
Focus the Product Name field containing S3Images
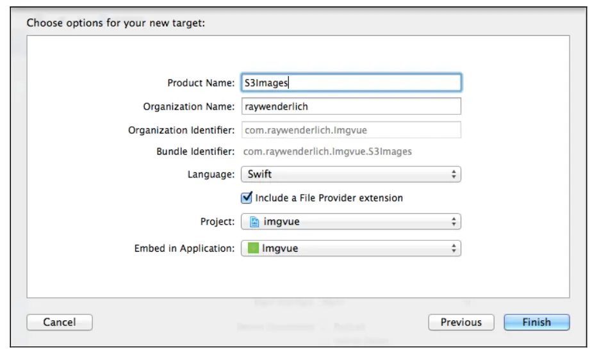coord(350,83)
